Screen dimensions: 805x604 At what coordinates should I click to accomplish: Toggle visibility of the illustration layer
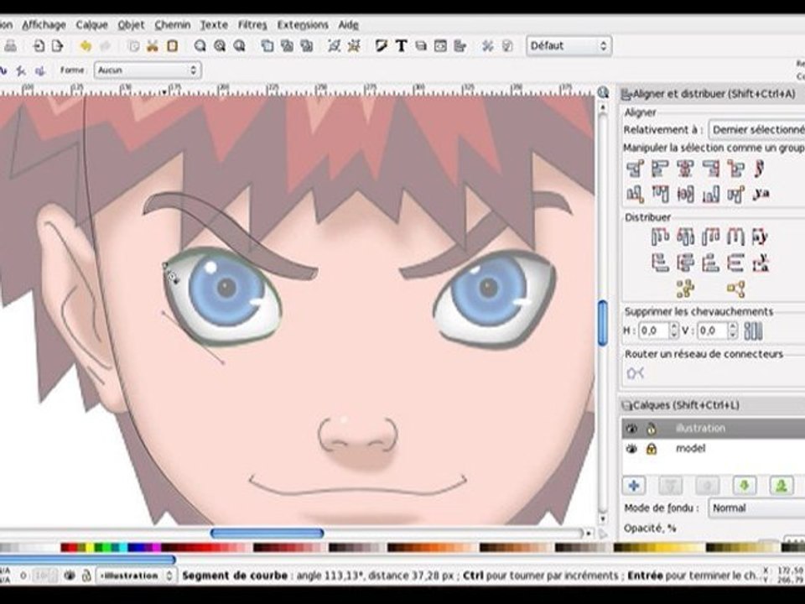pos(631,429)
